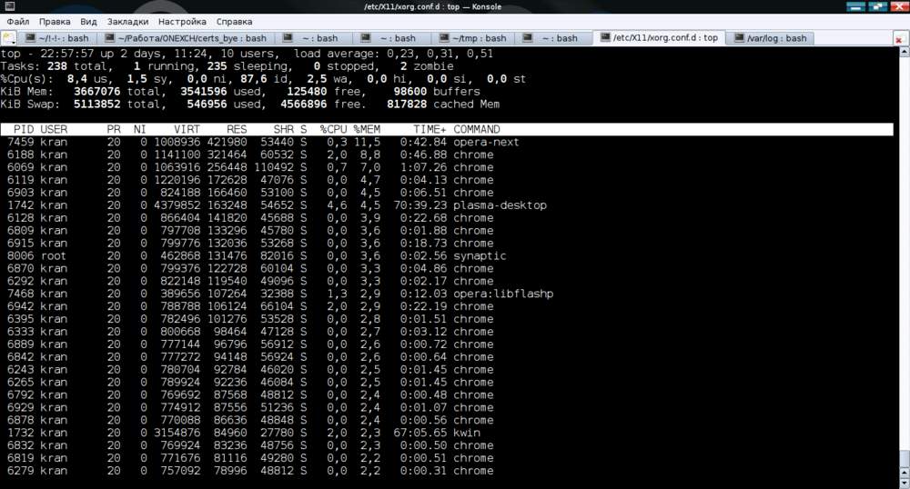The height and width of the screenshot is (489, 910).
Task: Open the new tab icon left of tabs
Action: click(x=8, y=38)
